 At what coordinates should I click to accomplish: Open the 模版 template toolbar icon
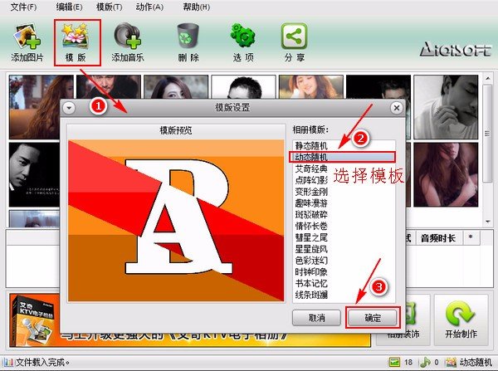[76, 36]
